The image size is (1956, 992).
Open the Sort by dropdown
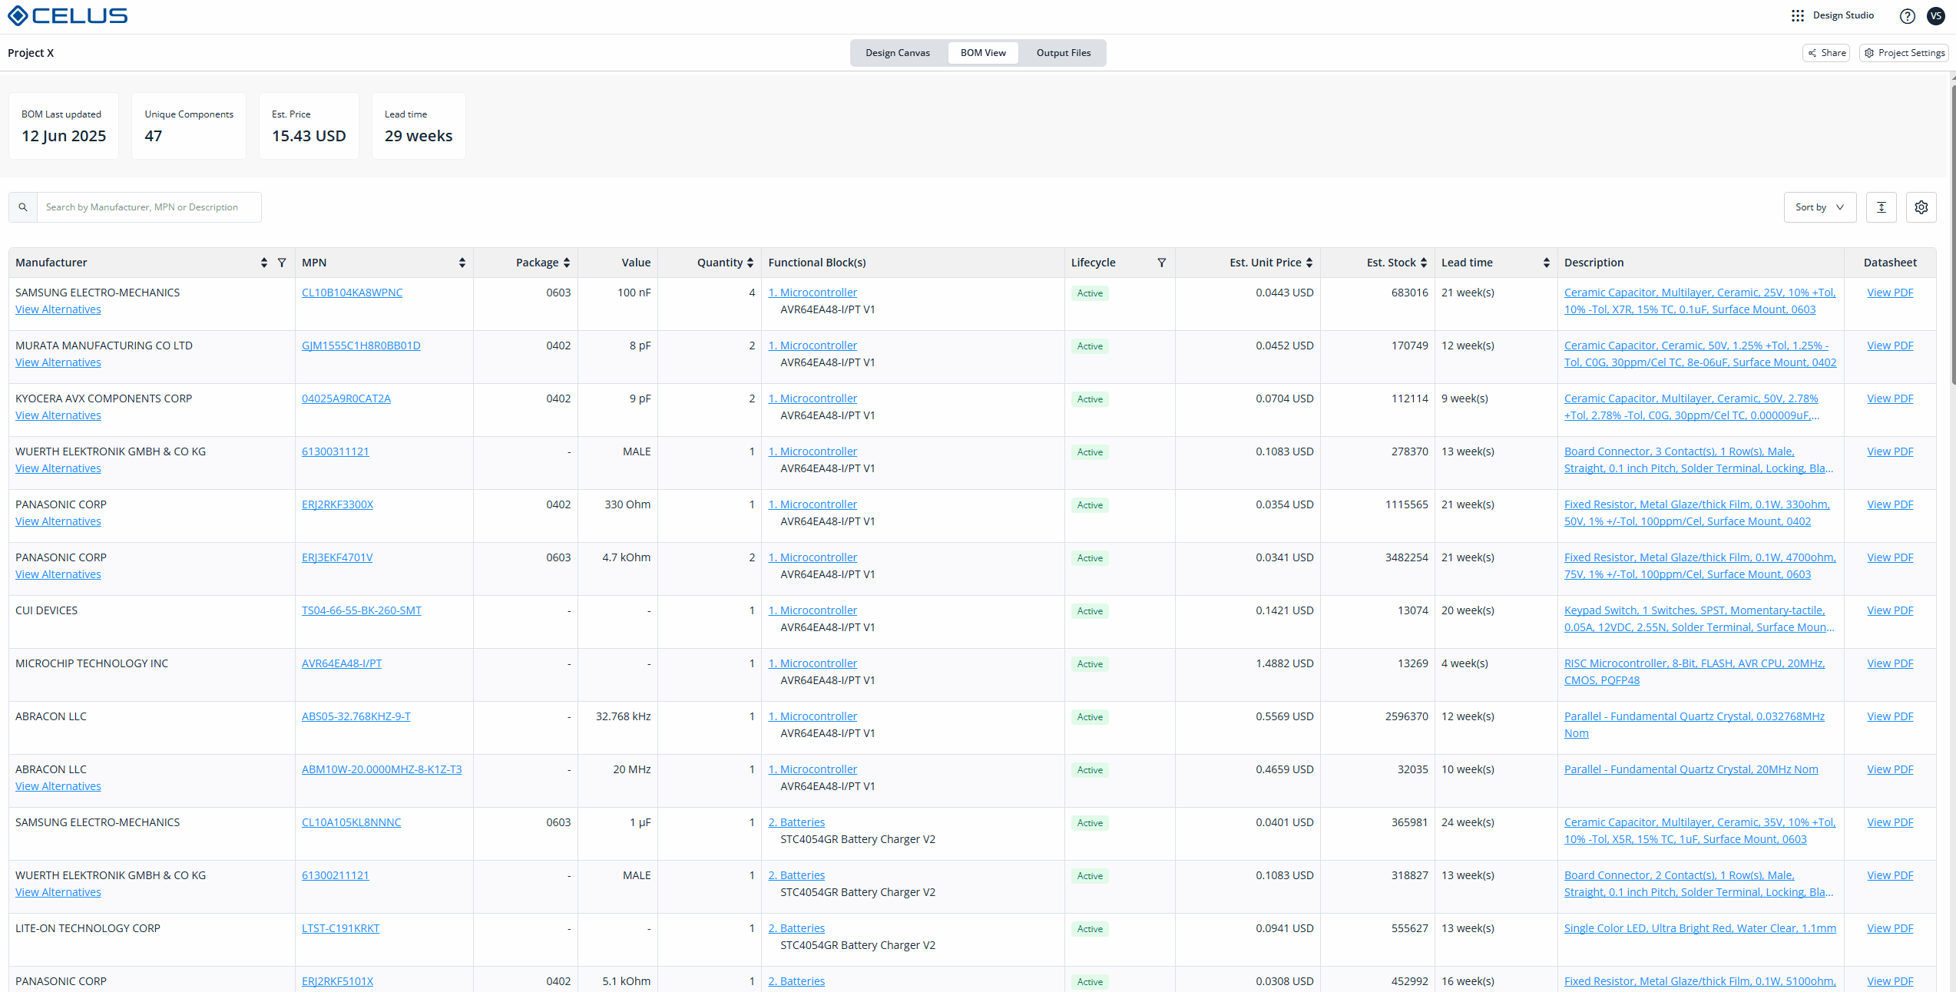[1819, 207]
